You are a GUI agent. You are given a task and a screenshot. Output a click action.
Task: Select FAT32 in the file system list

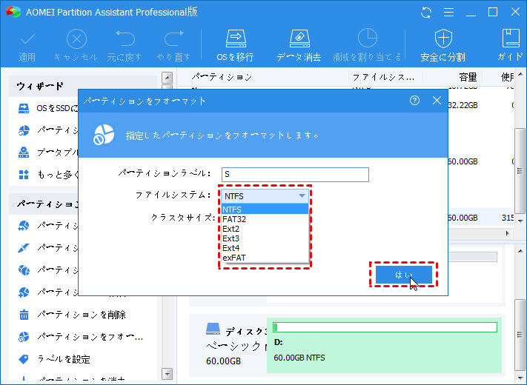(265, 219)
